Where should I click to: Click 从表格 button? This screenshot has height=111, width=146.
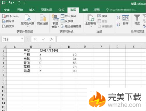(x=67, y=21)
